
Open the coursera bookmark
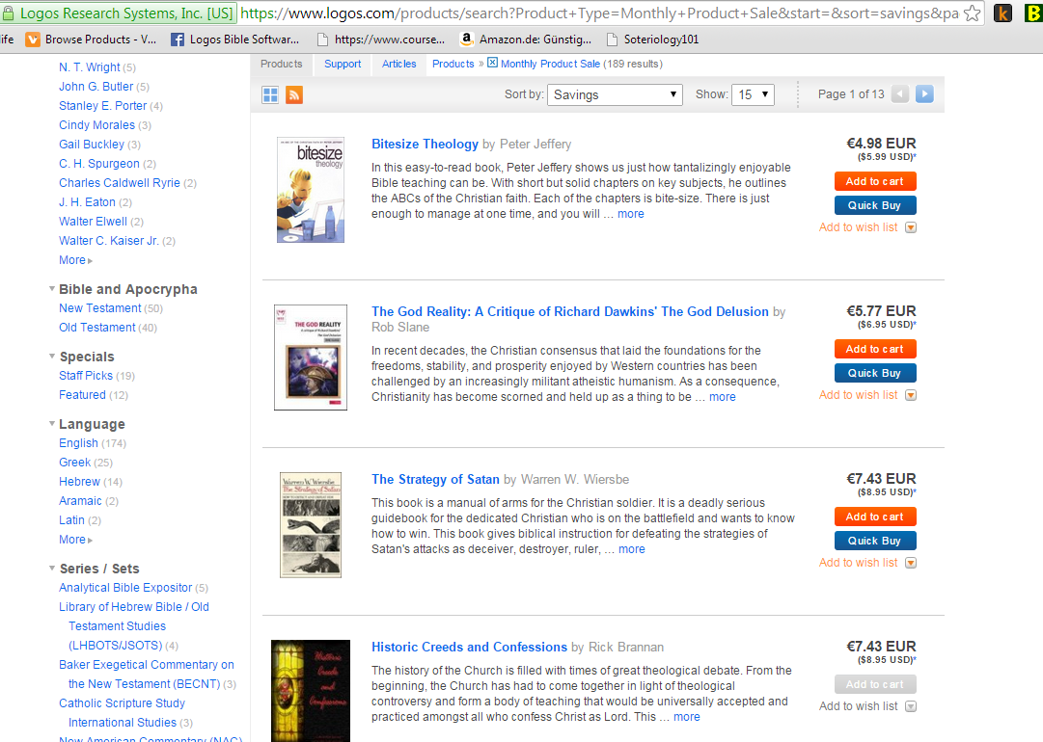point(381,40)
